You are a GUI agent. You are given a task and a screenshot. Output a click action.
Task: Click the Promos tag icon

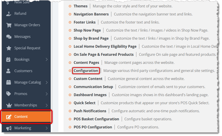8,94
